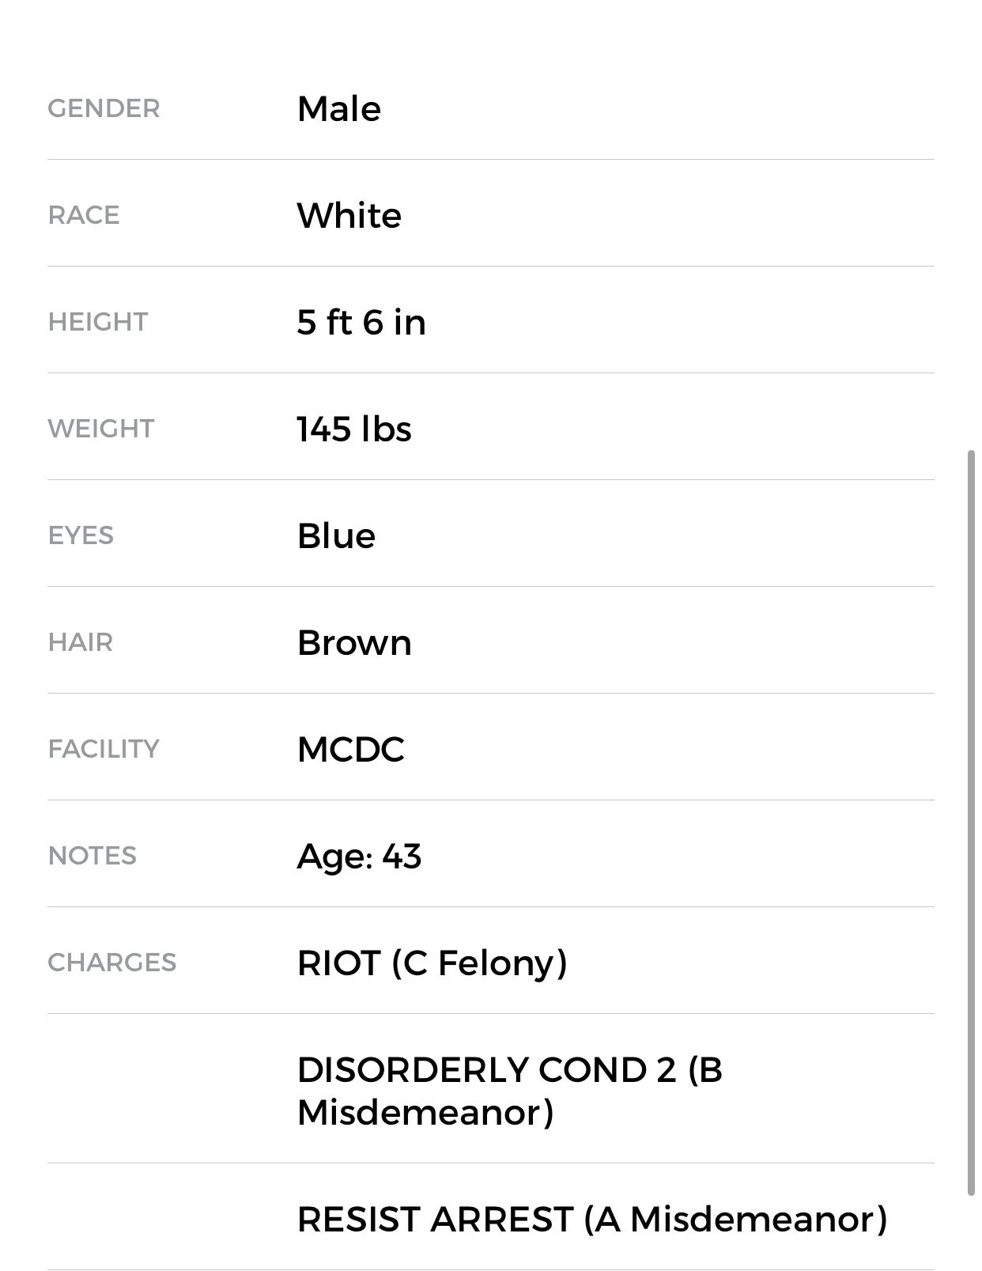Screen dimensions: 982x1271
Task: Select the "145 lbs" weight value
Action: pos(354,429)
